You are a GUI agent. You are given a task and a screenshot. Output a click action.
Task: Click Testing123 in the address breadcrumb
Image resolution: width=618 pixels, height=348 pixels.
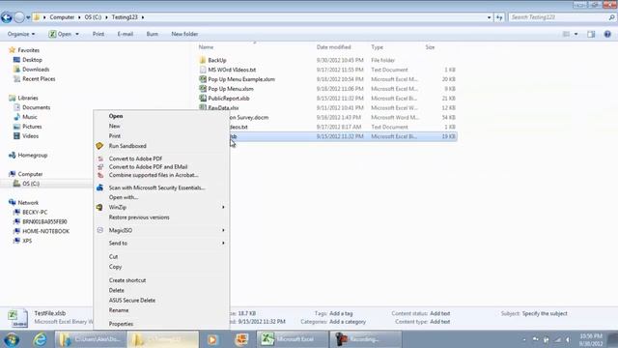[x=125, y=17]
